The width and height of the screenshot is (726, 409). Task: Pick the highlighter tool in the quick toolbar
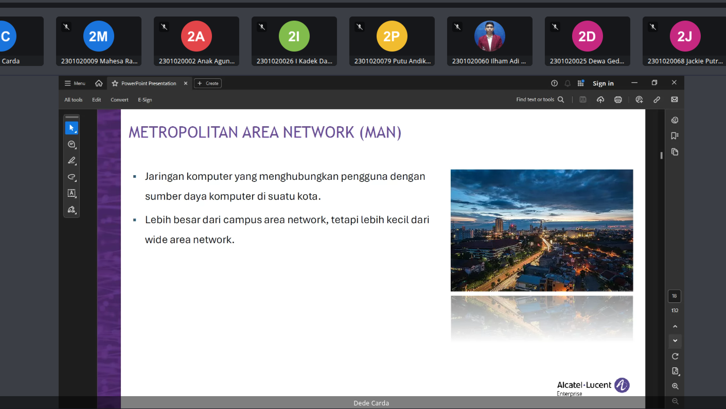point(72,161)
